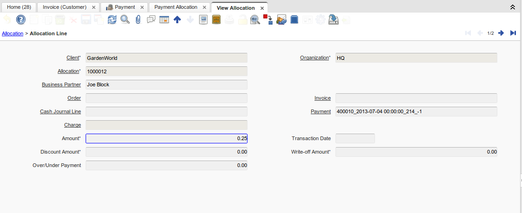This screenshot has width=522, height=213.
Task: Click the Attachment paperclip icon
Action: pyautogui.click(x=138, y=19)
